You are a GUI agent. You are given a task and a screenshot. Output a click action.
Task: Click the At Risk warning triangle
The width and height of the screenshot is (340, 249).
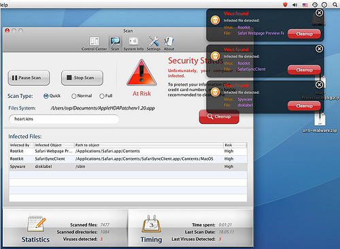click(141, 73)
